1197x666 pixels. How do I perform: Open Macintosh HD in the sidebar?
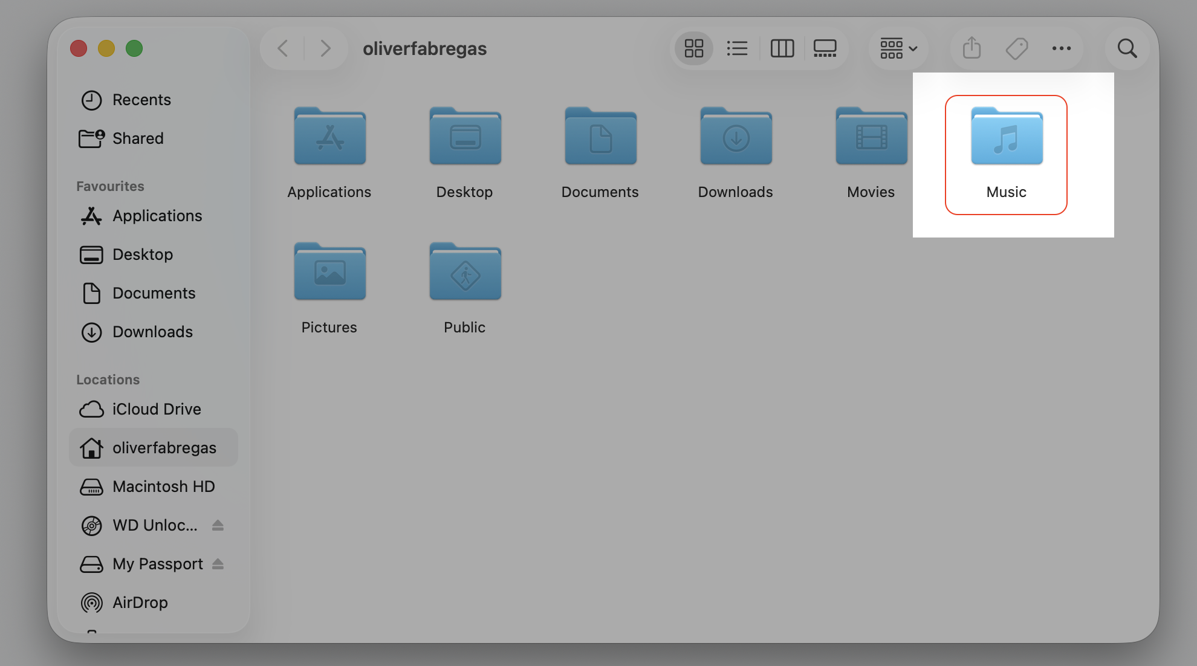coord(154,487)
